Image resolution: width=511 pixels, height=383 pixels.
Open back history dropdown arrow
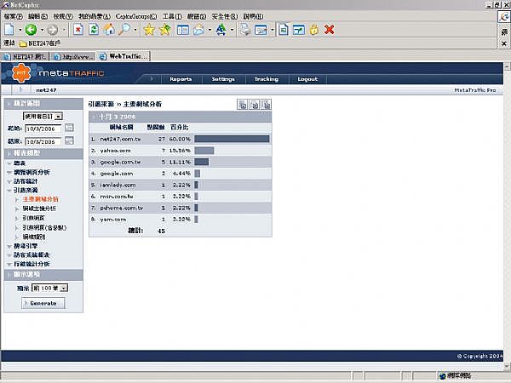click(42, 30)
